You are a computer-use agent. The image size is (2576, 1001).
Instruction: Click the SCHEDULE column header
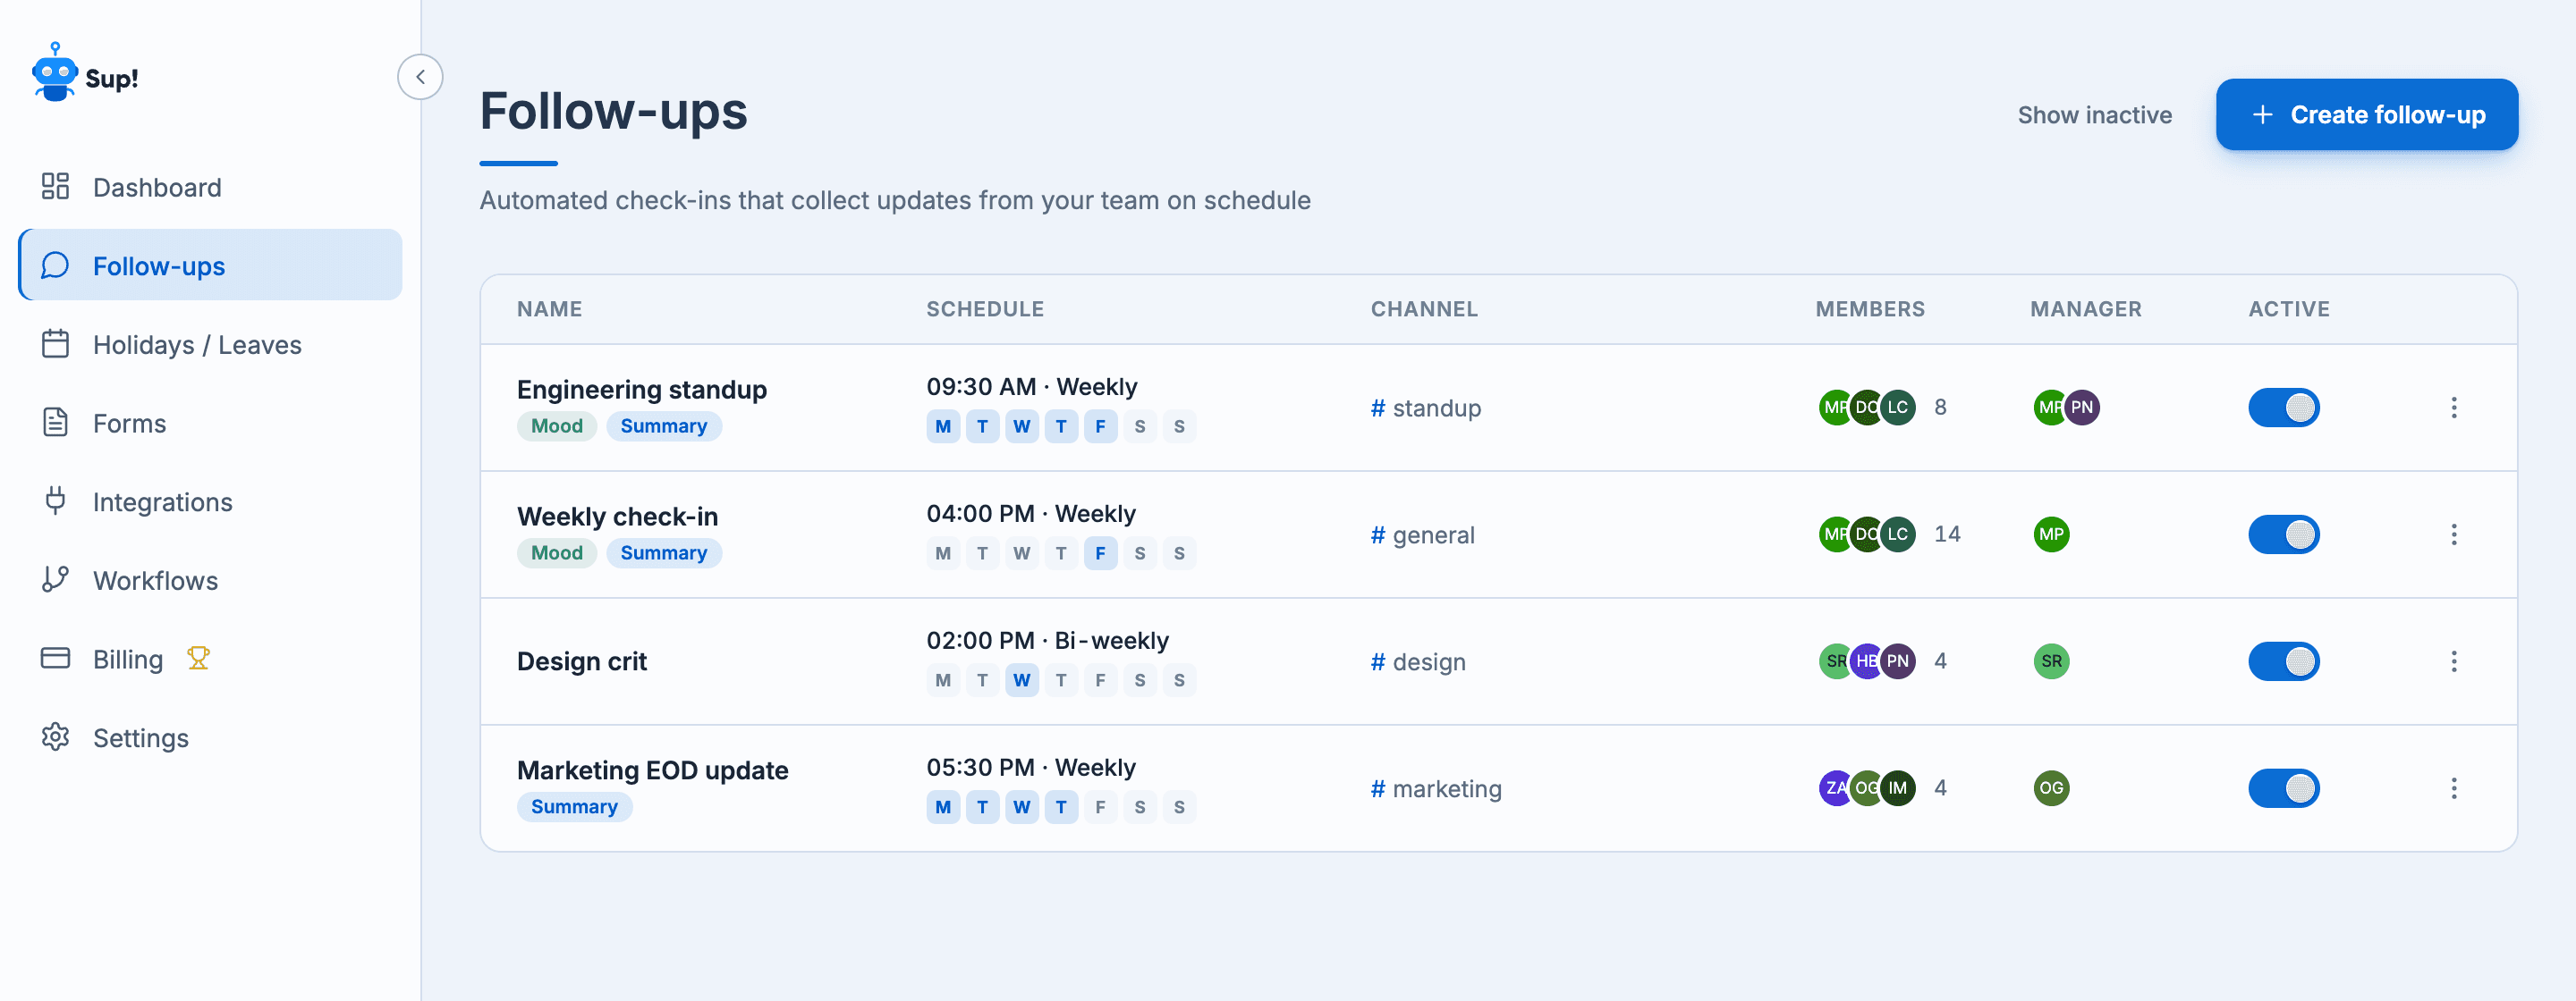coord(984,308)
